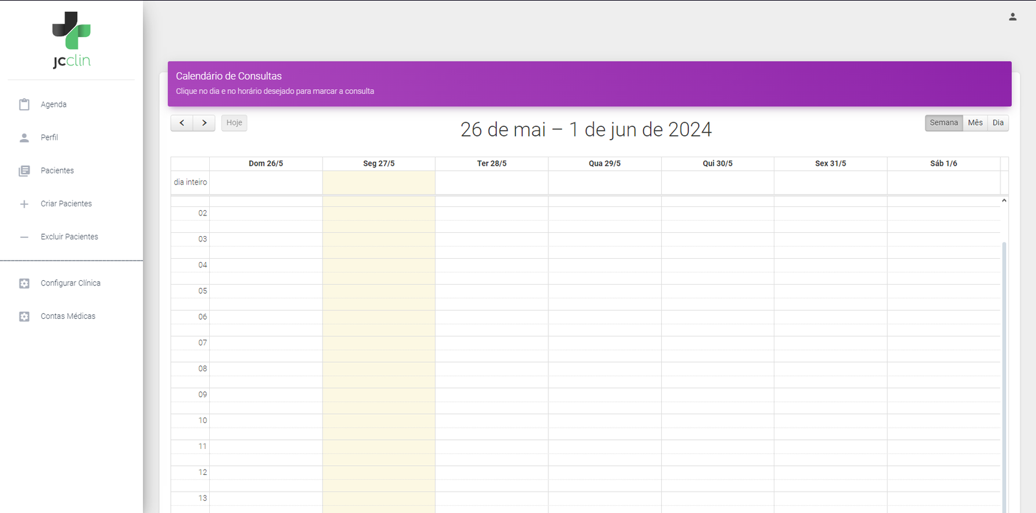Click the Seg 27/5 column header
The image size is (1036, 513).
[379, 164]
